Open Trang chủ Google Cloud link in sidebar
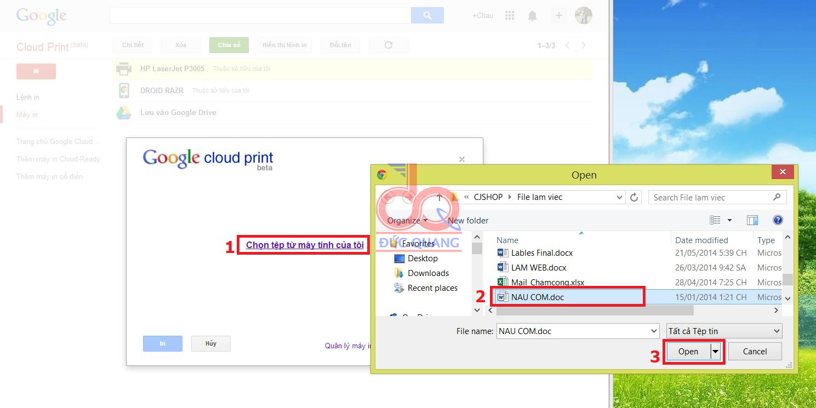Screen dimensions: 816x408 coord(59,141)
